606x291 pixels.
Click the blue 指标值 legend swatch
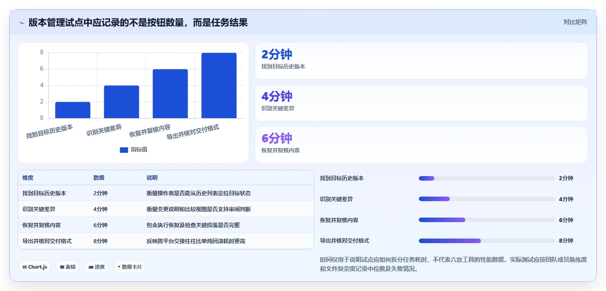point(124,150)
